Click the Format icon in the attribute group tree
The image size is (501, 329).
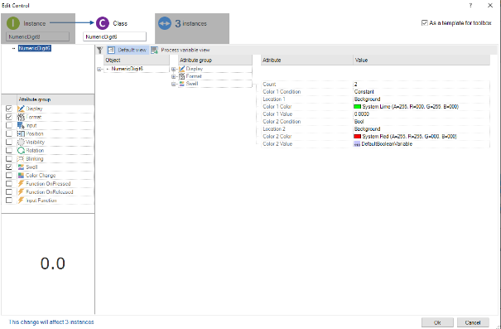tap(182, 76)
